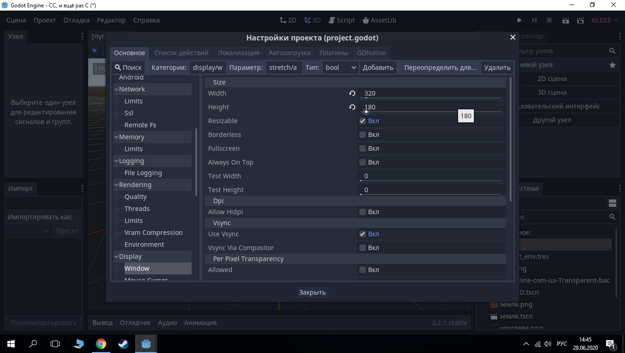Click the Параметр input field

(284, 68)
